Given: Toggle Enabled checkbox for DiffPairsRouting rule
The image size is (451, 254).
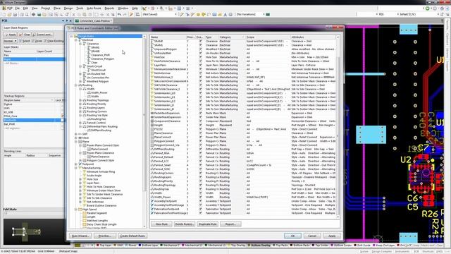Looking at the screenshot, I should point(200,149).
